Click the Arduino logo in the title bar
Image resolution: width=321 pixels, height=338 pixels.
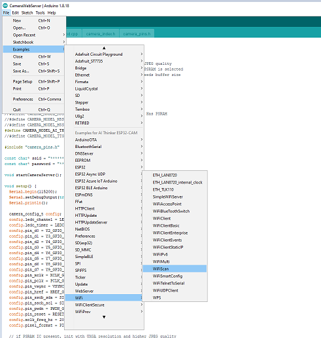(x=5, y=6)
